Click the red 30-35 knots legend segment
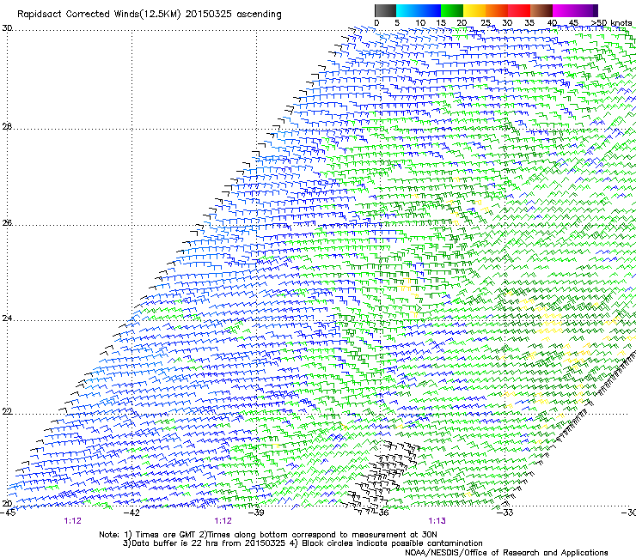The height and width of the screenshot is (558, 636). coord(519,10)
